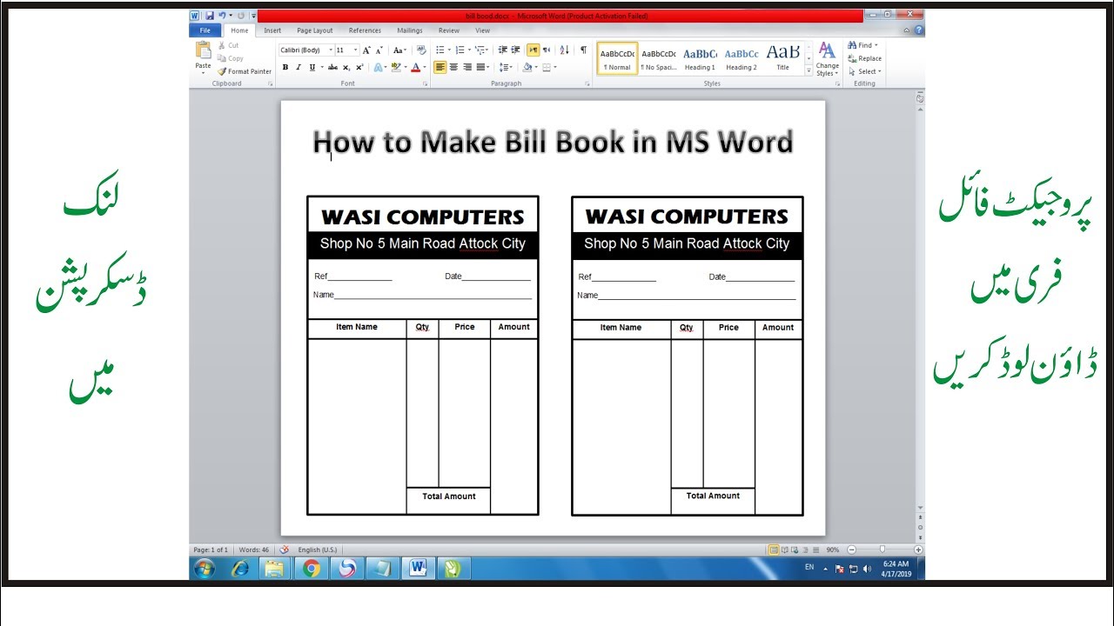Apply the Heading 2 style

742,58
